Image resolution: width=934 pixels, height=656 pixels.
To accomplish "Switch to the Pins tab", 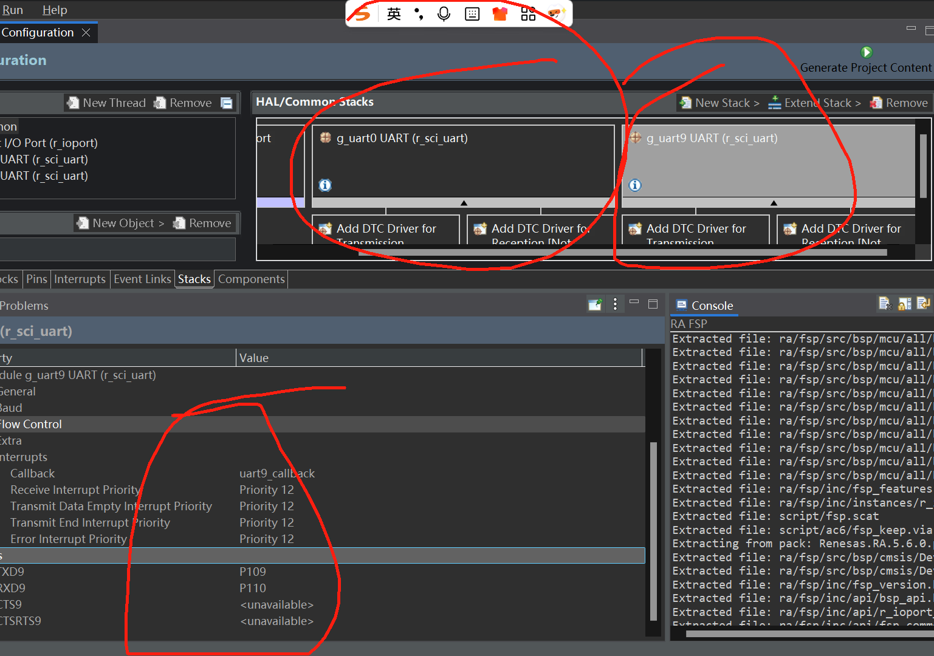I will [x=36, y=279].
